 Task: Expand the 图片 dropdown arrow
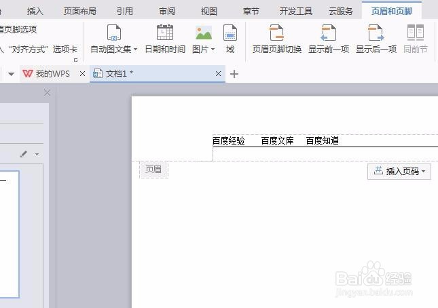point(213,50)
